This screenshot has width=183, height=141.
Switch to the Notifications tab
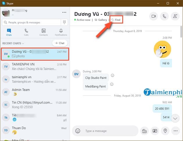coord(61,32)
